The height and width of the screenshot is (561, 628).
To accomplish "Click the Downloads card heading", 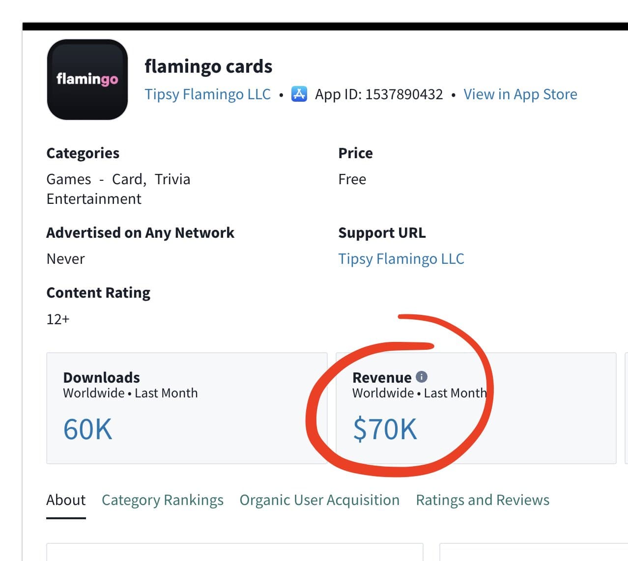I will 102,377.
